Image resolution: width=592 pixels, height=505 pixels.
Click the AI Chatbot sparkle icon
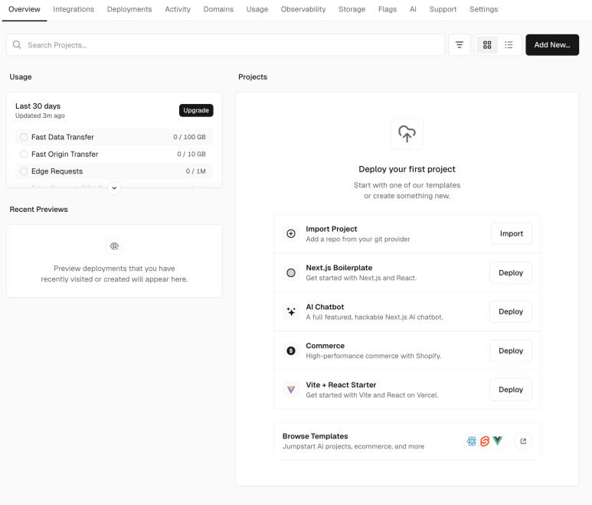point(291,311)
